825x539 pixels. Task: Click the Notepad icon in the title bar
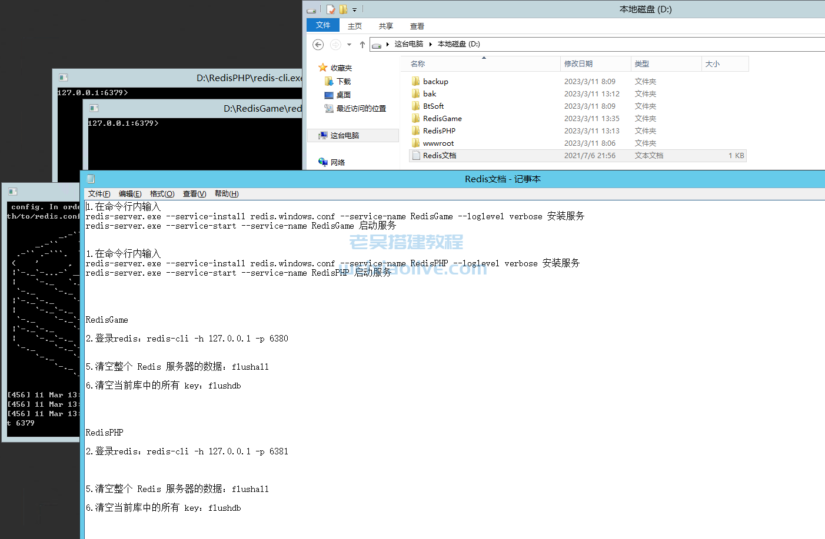pos(90,179)
